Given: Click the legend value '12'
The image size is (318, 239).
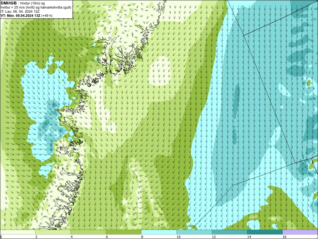Looking at the screenshot, I should click(x=214, y=237).
